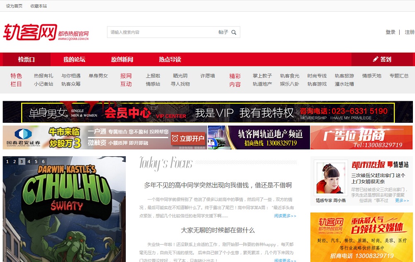Viewport: 415px width, 262px height.
Task: Select slide 4 in the carousel
Action: coord(29,161)
